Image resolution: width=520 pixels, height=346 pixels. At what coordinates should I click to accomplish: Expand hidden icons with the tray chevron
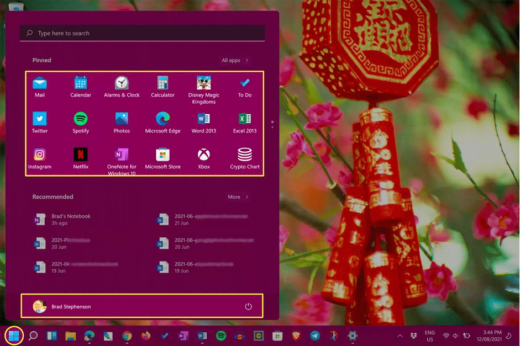400,335
